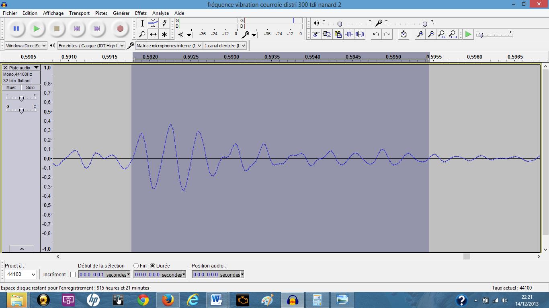Screen dimensions: 549x308
Task: Activate the Time Shift tool
Action: point(153,34)
